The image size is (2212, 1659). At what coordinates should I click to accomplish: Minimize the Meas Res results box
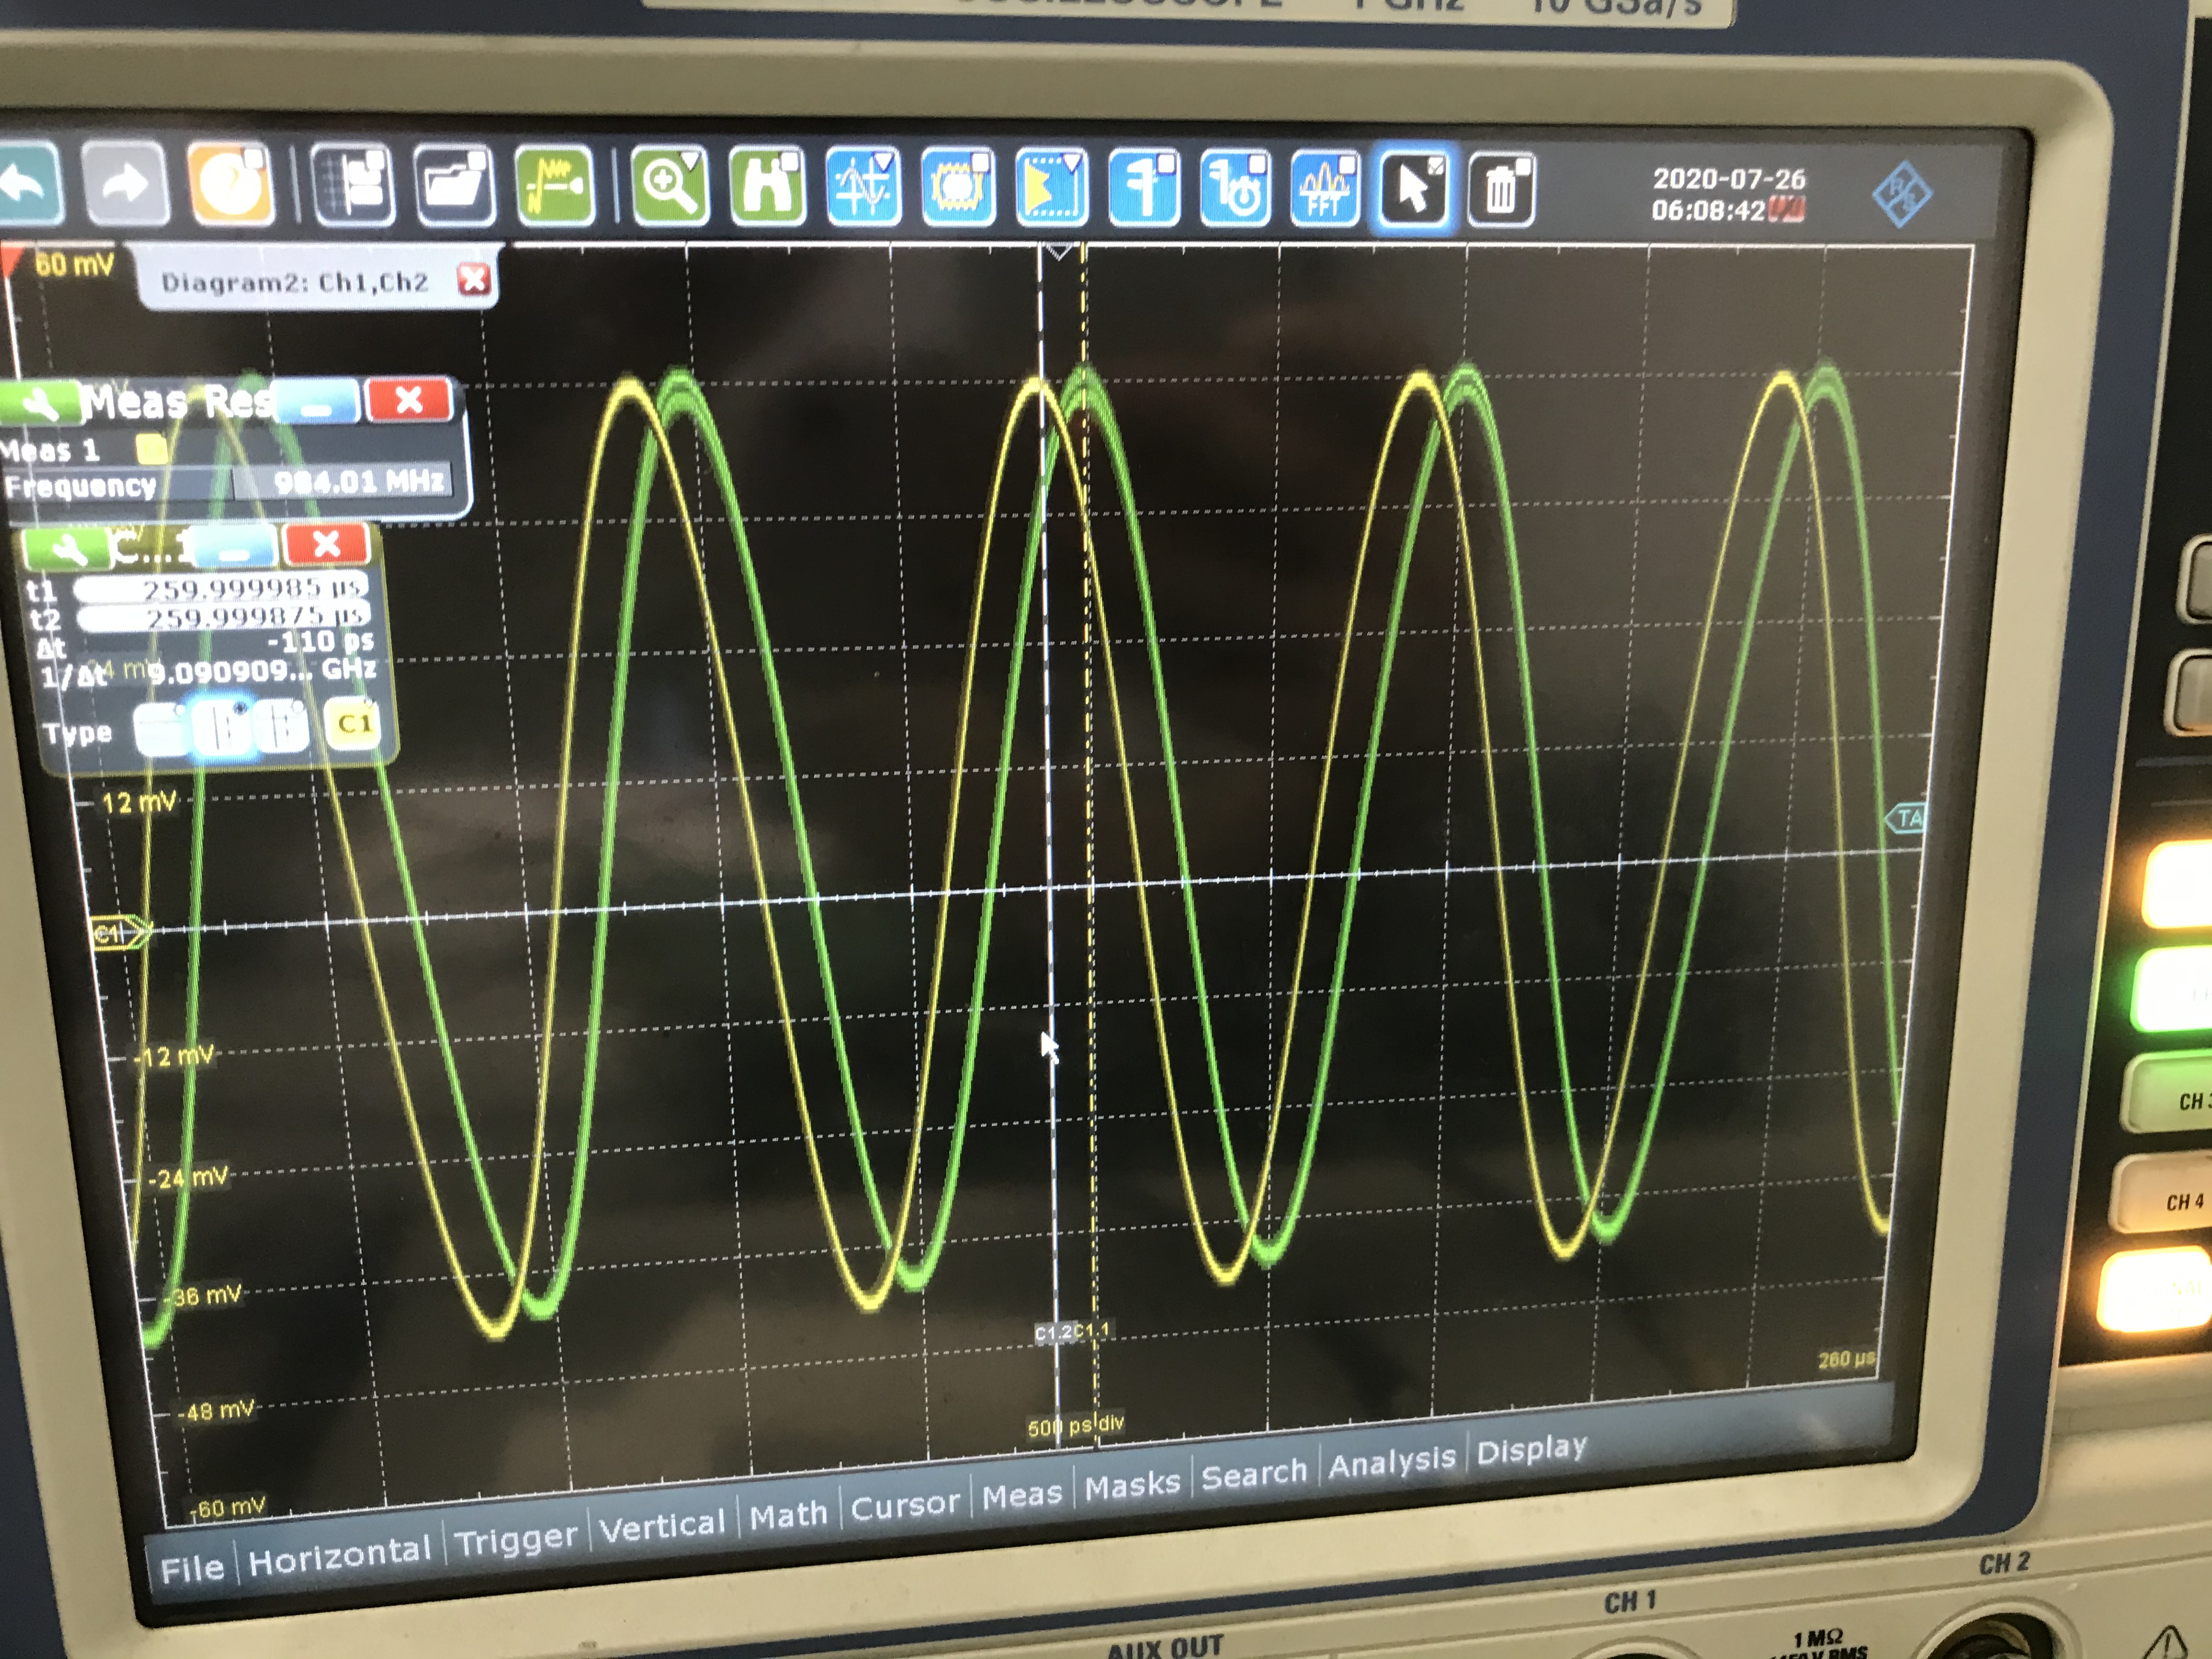pyautogui.click(x=318, y=404)
